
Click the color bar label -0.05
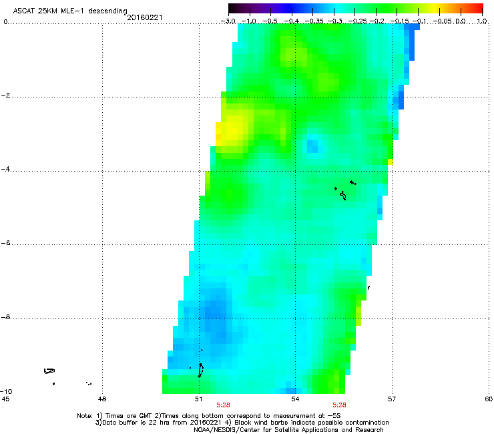(x=442, y=21)
